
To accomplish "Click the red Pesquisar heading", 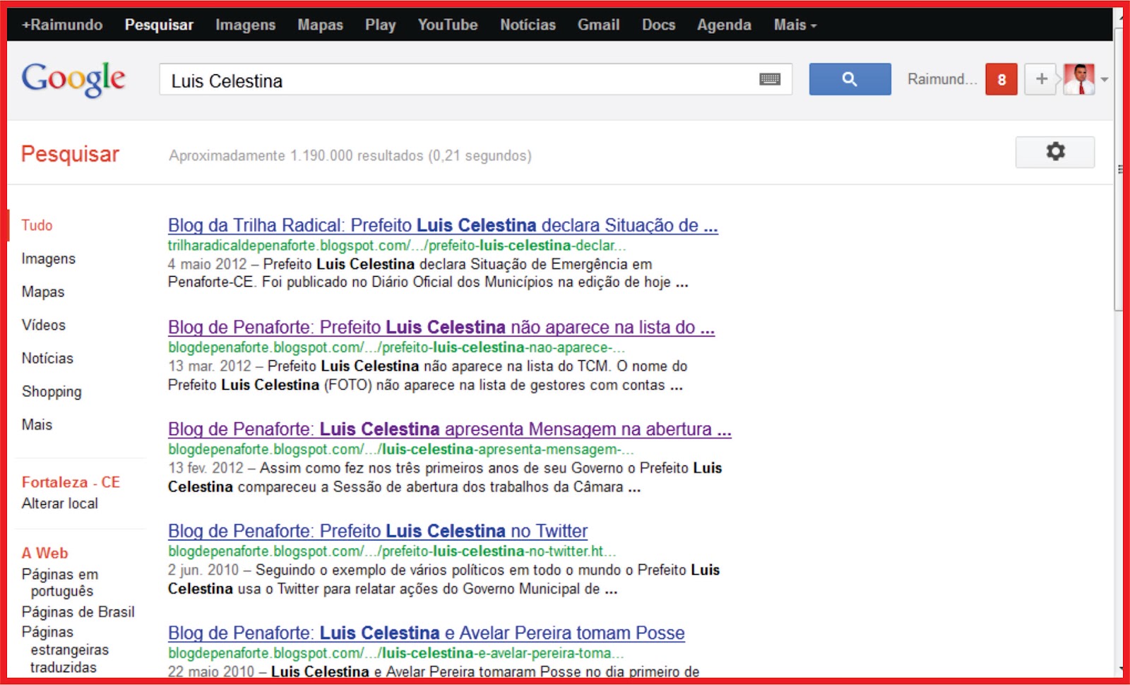I will pyautogui.click(x=70, y=154).
